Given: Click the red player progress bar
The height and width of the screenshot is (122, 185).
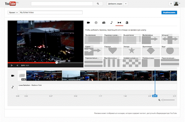Looking at the screenshot, I should (x=32, y=63).
